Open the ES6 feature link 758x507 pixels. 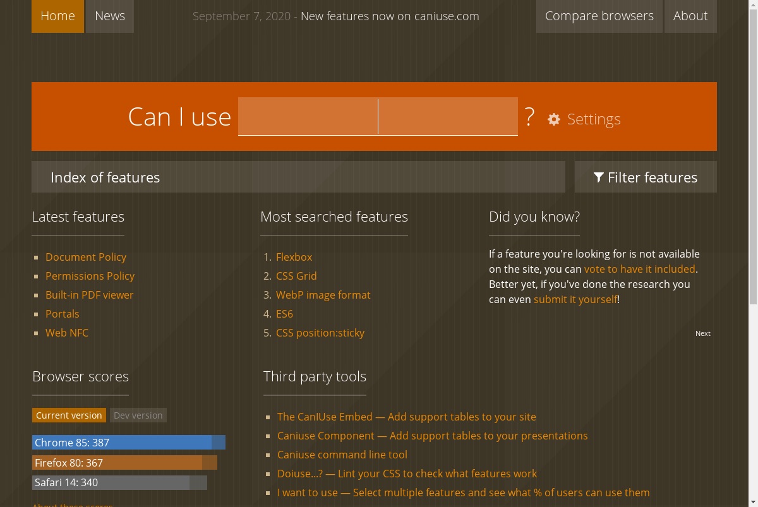(x=284, y=314)
